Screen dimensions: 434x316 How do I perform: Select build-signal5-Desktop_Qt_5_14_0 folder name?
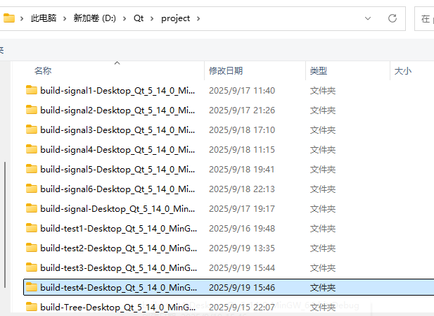click(117, 170)
